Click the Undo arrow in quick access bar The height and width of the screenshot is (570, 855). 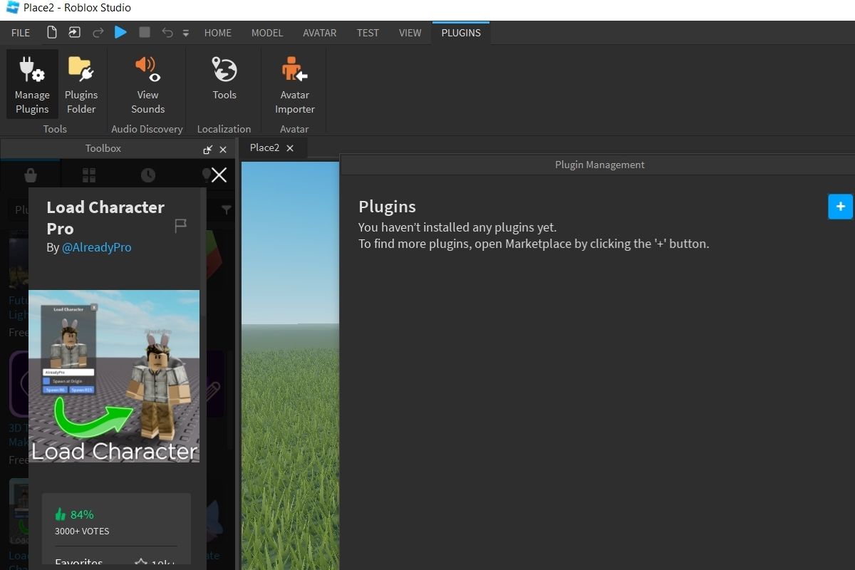click(x=167, y=32)
